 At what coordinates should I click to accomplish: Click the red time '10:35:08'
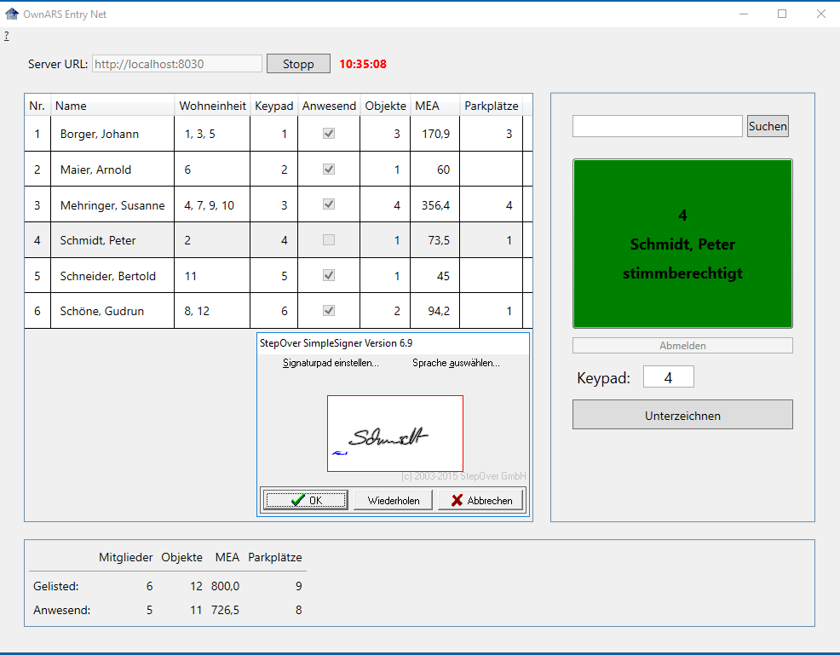pos(363,64)
